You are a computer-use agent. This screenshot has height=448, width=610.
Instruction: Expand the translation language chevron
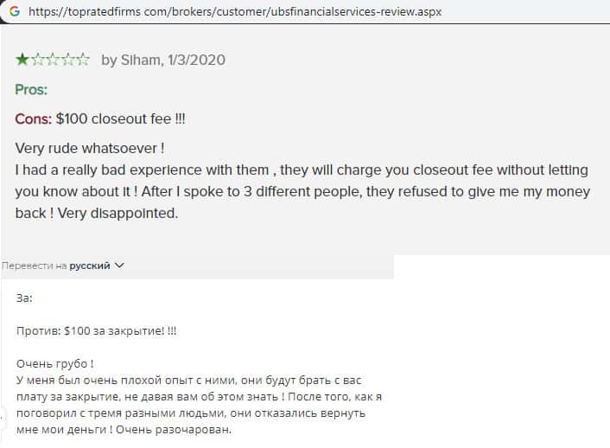[119, 266]
